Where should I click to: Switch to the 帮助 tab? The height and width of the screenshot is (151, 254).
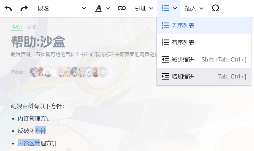(x=17, y=27)
